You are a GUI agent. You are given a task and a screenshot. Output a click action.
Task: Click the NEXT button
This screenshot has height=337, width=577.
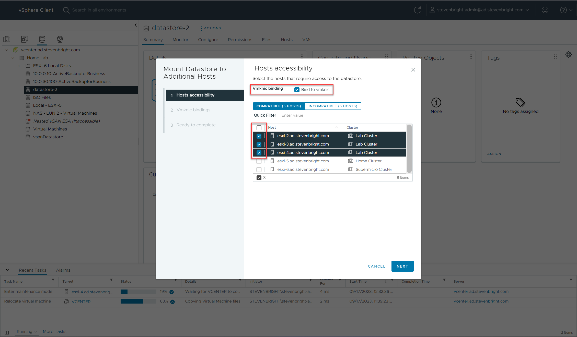(x=402, y=266)
